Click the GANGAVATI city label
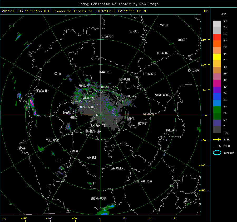 tap(150, 114)
